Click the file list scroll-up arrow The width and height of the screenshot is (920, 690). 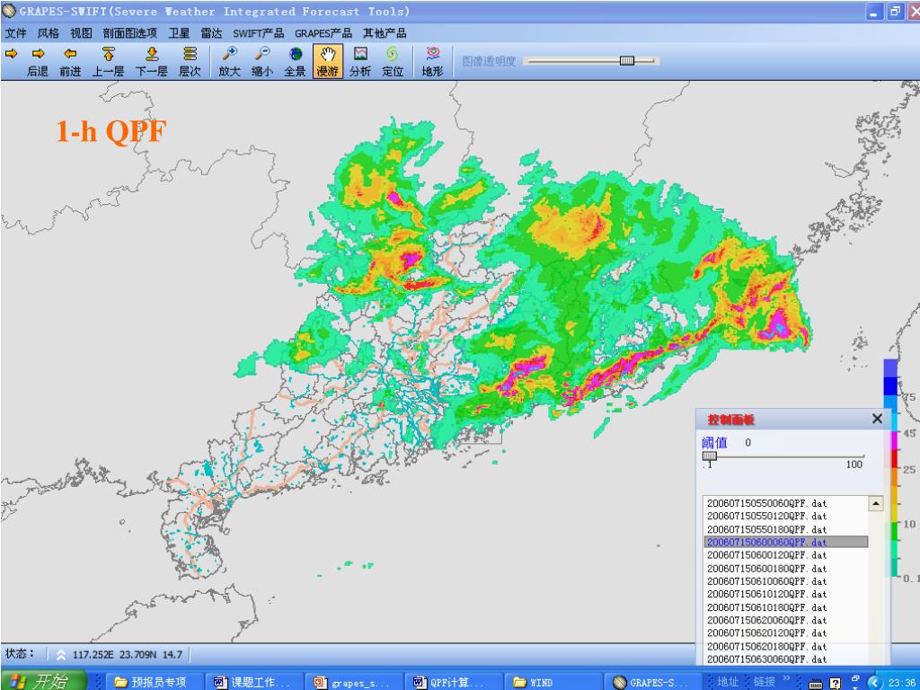(875, 503)
